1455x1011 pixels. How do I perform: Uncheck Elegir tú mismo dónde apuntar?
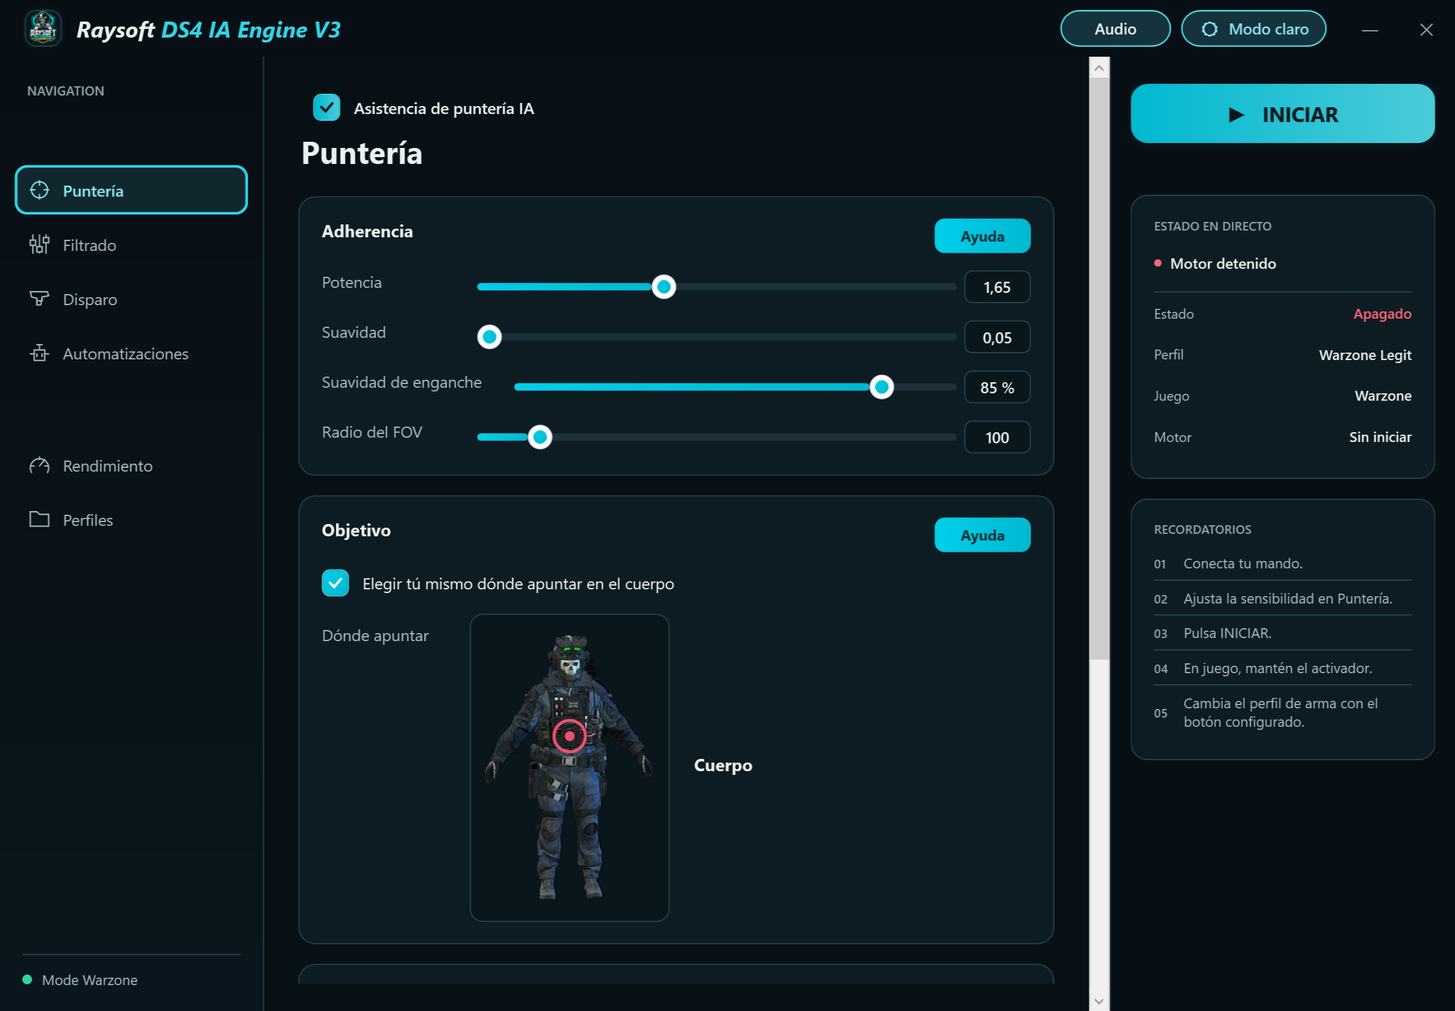335,583
